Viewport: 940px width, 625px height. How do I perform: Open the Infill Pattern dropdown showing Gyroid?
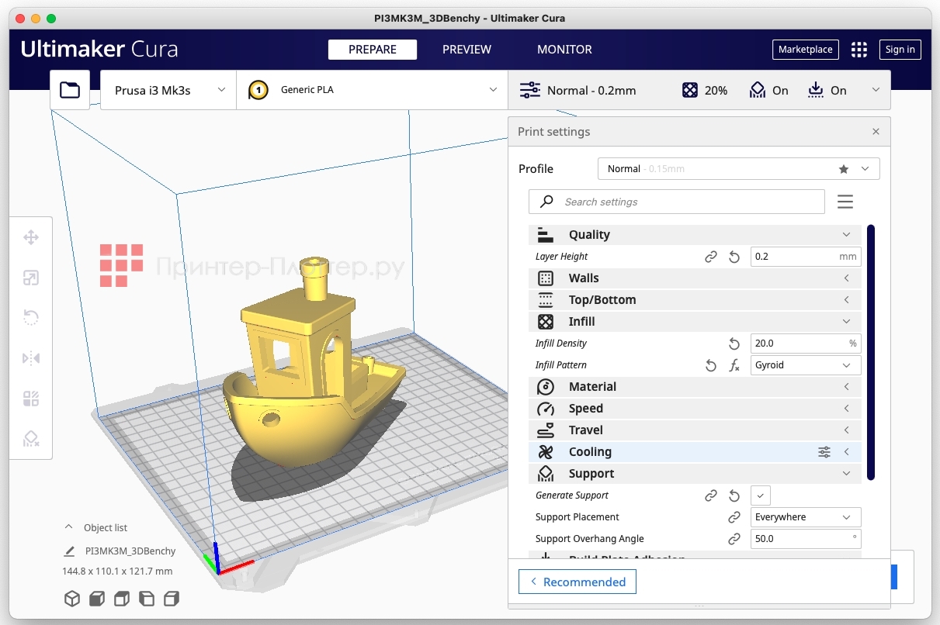(x=805, y=364)
